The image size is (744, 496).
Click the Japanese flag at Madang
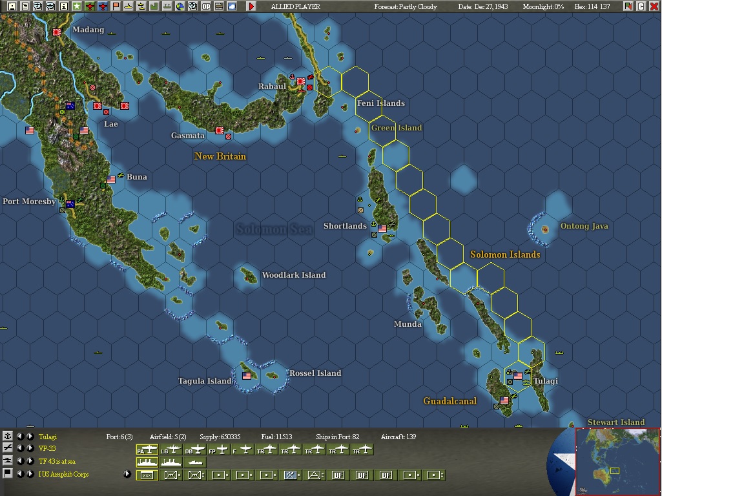coord(57,32)
